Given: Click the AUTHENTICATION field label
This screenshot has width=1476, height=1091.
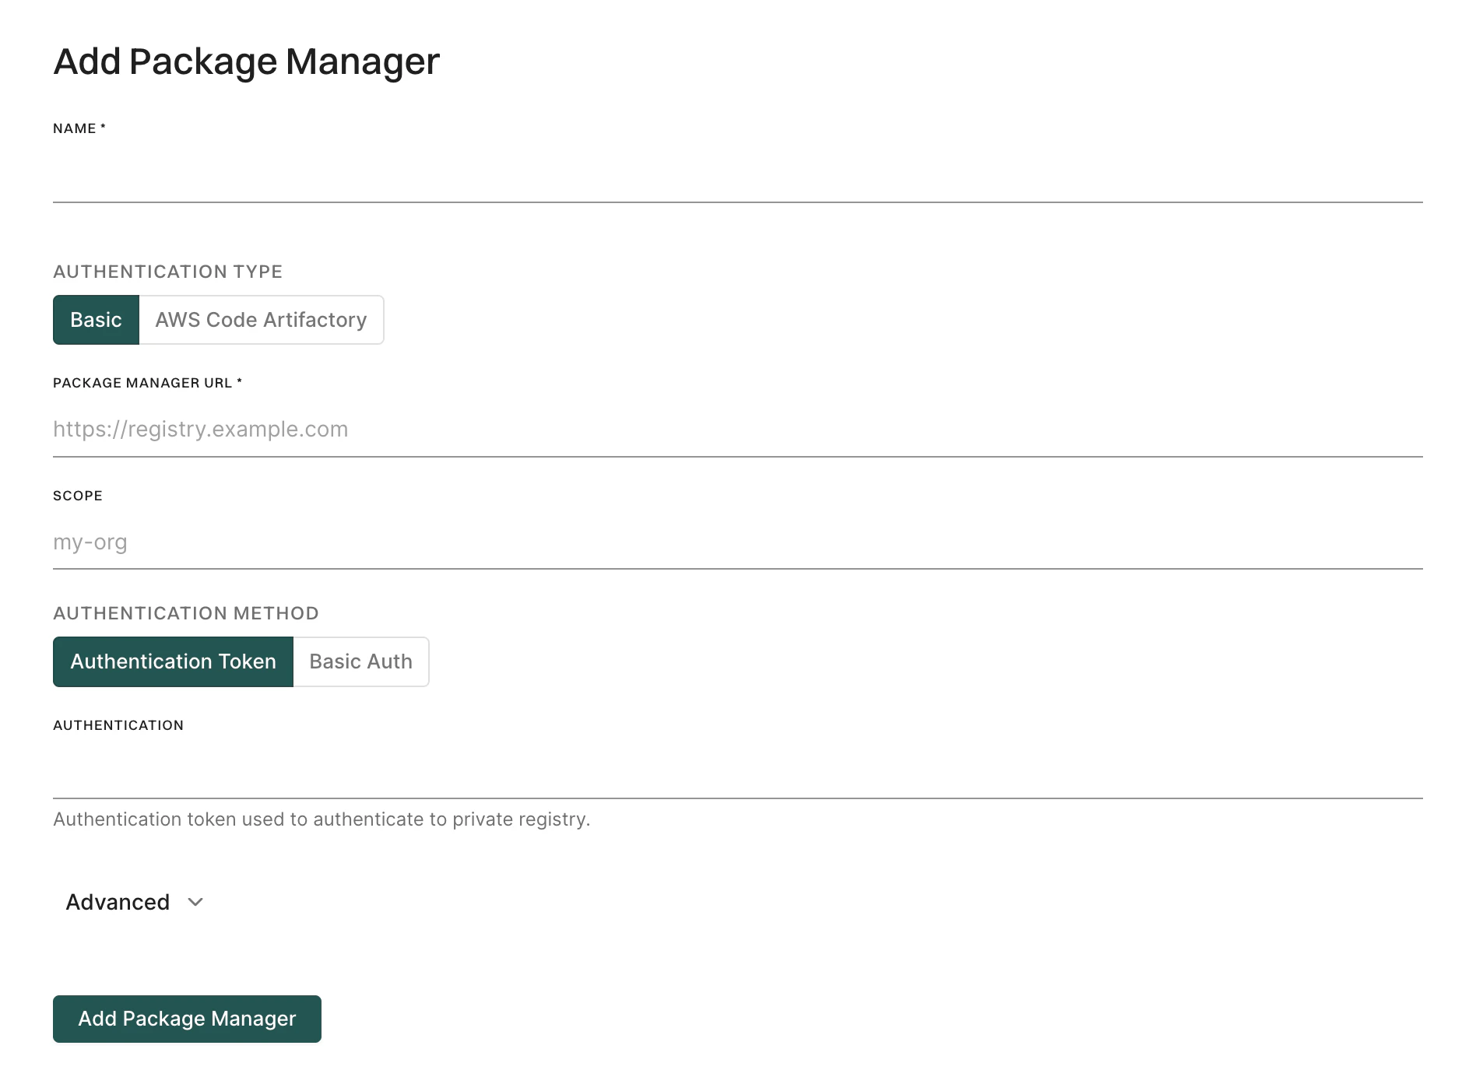Looking at the screenshot, I should pos(118,724).
